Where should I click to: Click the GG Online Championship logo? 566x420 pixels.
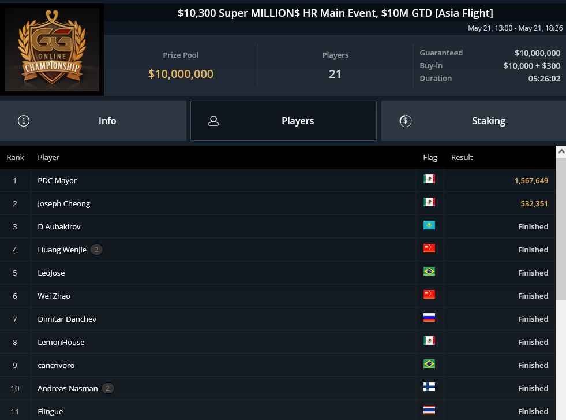[52, 50]
